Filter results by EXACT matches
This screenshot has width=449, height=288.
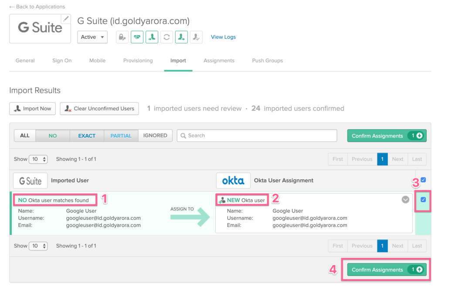coord(87,136)
